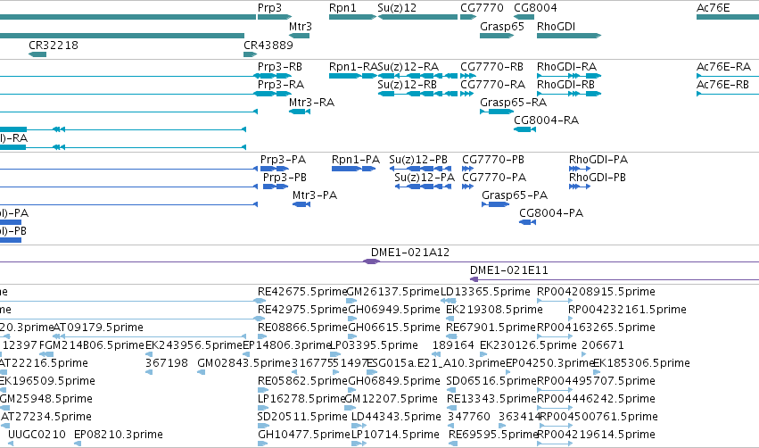Select EST AT09179.5prime label
The width and height of the screenshot is (759, 448).
tap(98, 328)
